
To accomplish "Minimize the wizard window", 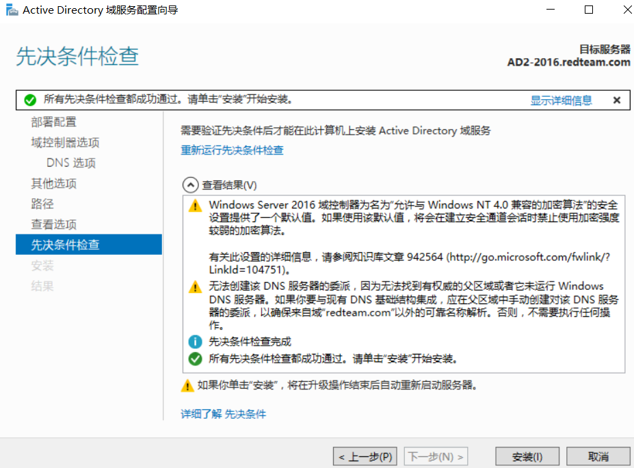I will pos(551,10).
